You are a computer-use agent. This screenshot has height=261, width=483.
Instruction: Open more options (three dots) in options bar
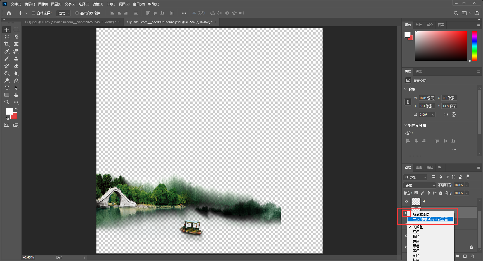coord(184,13)
